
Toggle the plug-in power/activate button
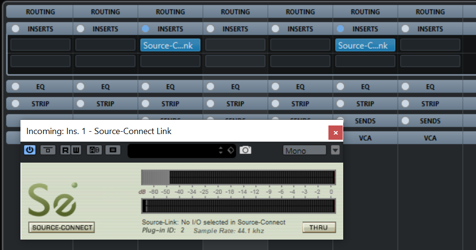pos(30,150)
